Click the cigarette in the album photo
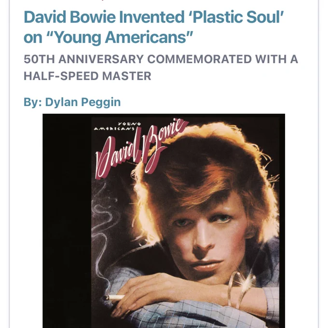This screenshot has height=328, width=328. coord(115,297)
